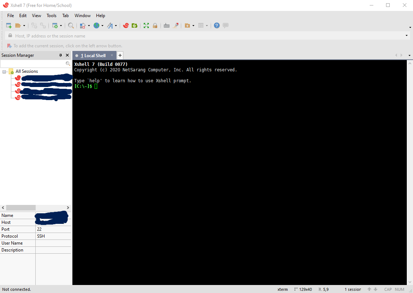
Task: Click the terminal scrollbar down arrow
Action: click(x=410, y=282)
